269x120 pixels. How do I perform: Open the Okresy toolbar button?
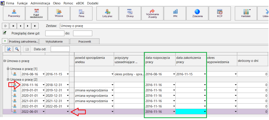(130, 13)
